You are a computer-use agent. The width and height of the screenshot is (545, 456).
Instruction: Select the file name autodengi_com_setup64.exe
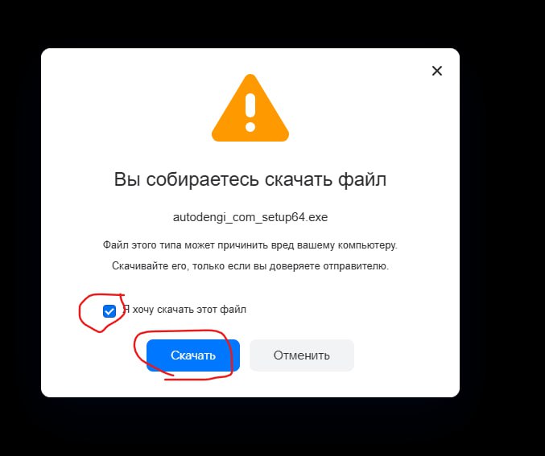[x=250, y=217]
